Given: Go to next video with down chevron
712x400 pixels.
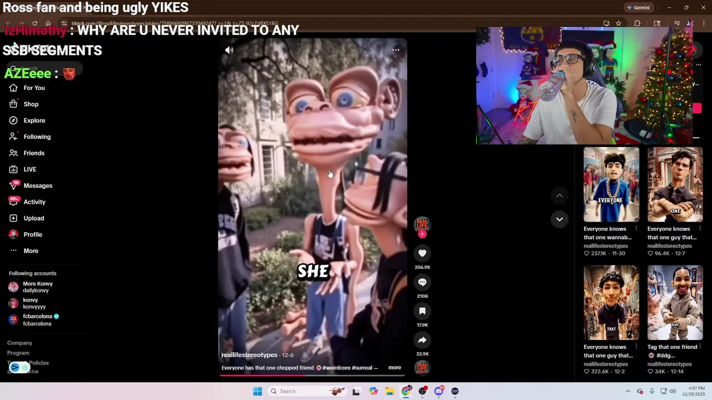Looking at the screenshot, I should [560, 219].
